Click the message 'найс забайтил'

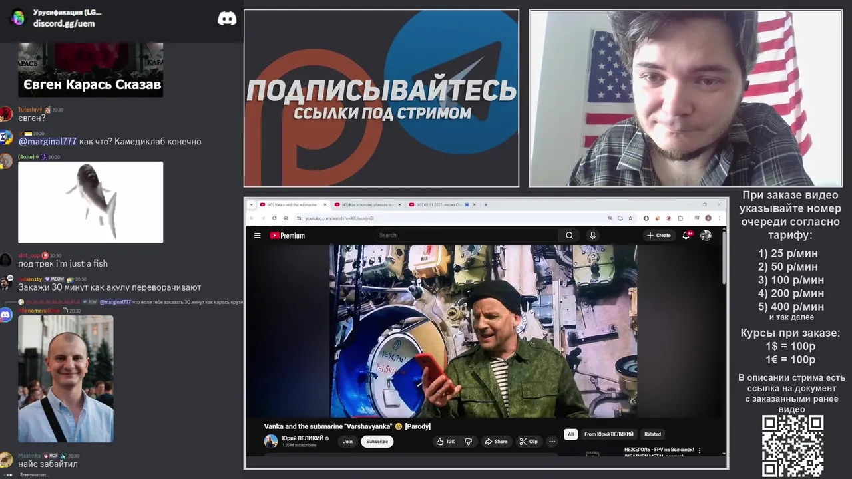click(48, 464)
